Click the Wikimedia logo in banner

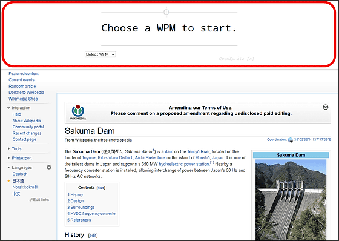(x=78, y=112)
